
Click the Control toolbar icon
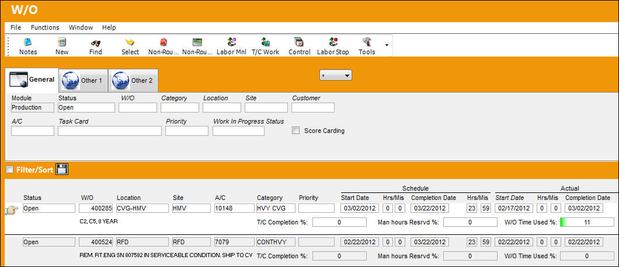pyautogui.click(x=299, y=42)
